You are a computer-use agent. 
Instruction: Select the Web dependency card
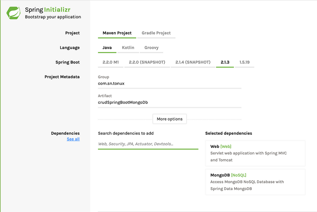pyautogui.click(x=255, y=153)
